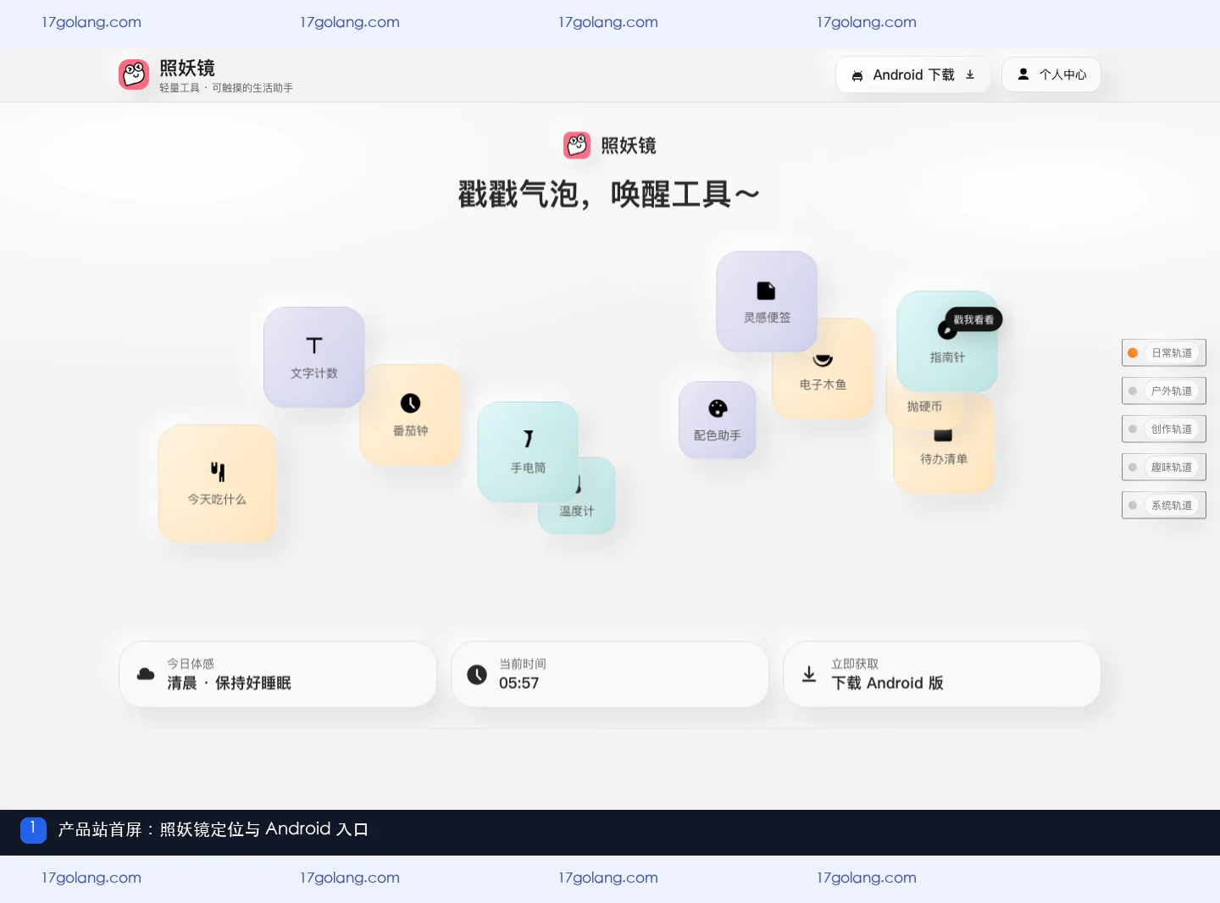The width and height of the screenshot is (1220, 903).
Task: Open the 配色助手 palette bubble
Action: pos(718,420)
